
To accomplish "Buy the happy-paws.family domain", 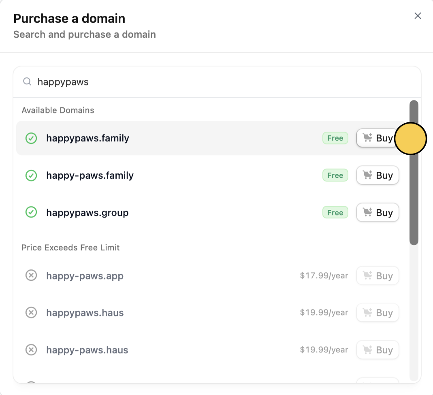I will point(378,175).
